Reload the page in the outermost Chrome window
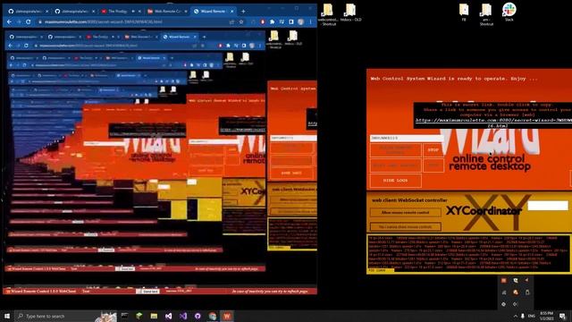The height and width of the screenshot is (322, 572). tap(28, 21)
